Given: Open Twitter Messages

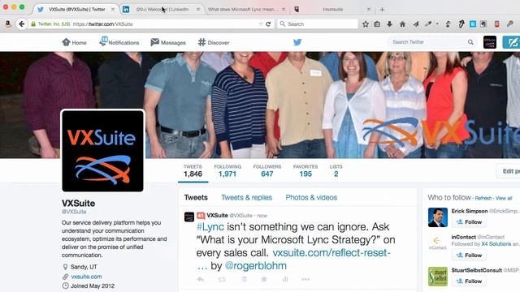Looking at the screenshot, I should pyautogui.click(x=168, y=42).
